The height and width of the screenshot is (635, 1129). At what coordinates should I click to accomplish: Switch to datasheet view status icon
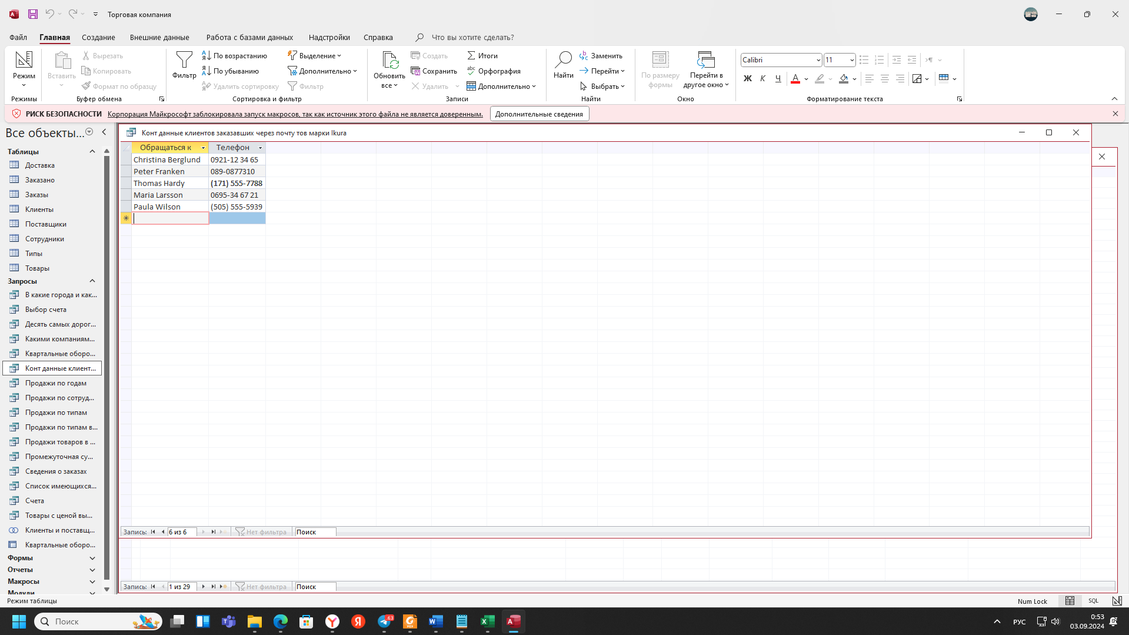(x=1070, y=601)
